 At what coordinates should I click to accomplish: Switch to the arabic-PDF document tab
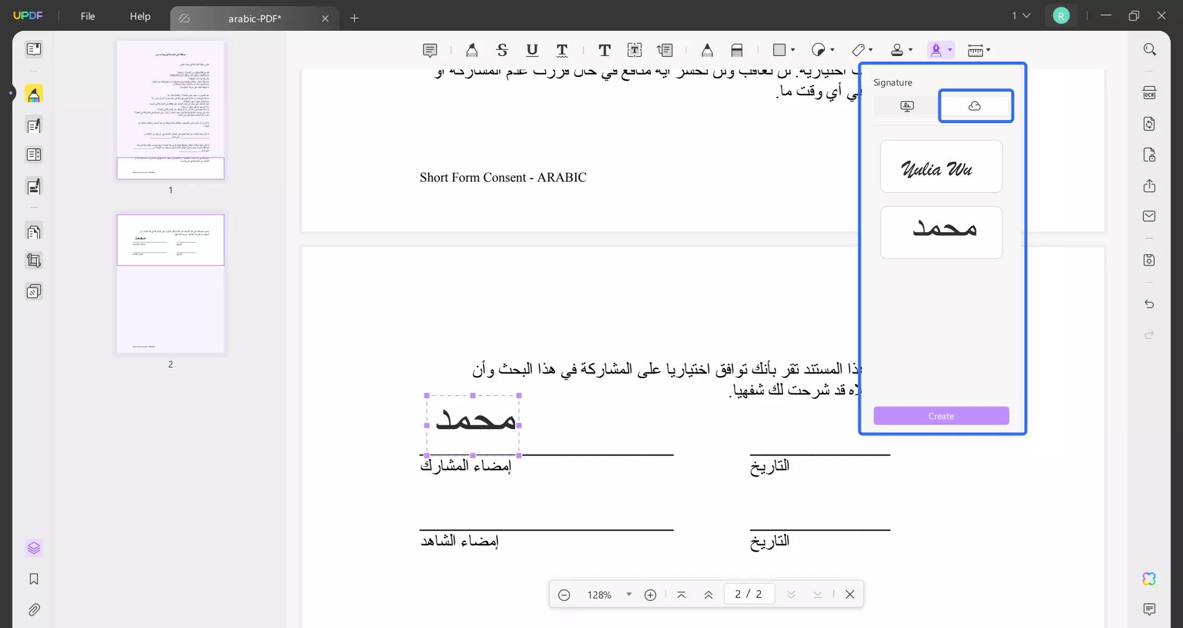254,18
